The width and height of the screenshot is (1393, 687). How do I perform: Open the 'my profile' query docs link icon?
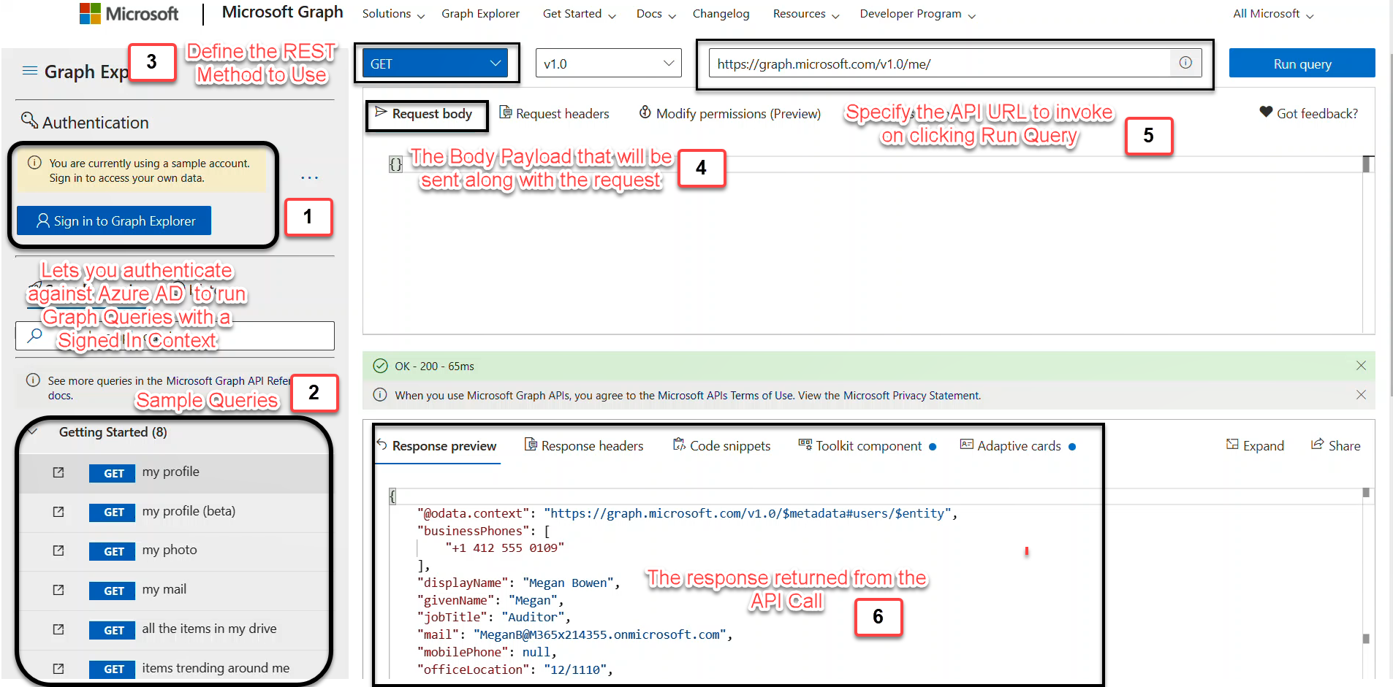[x=58, y=472]
